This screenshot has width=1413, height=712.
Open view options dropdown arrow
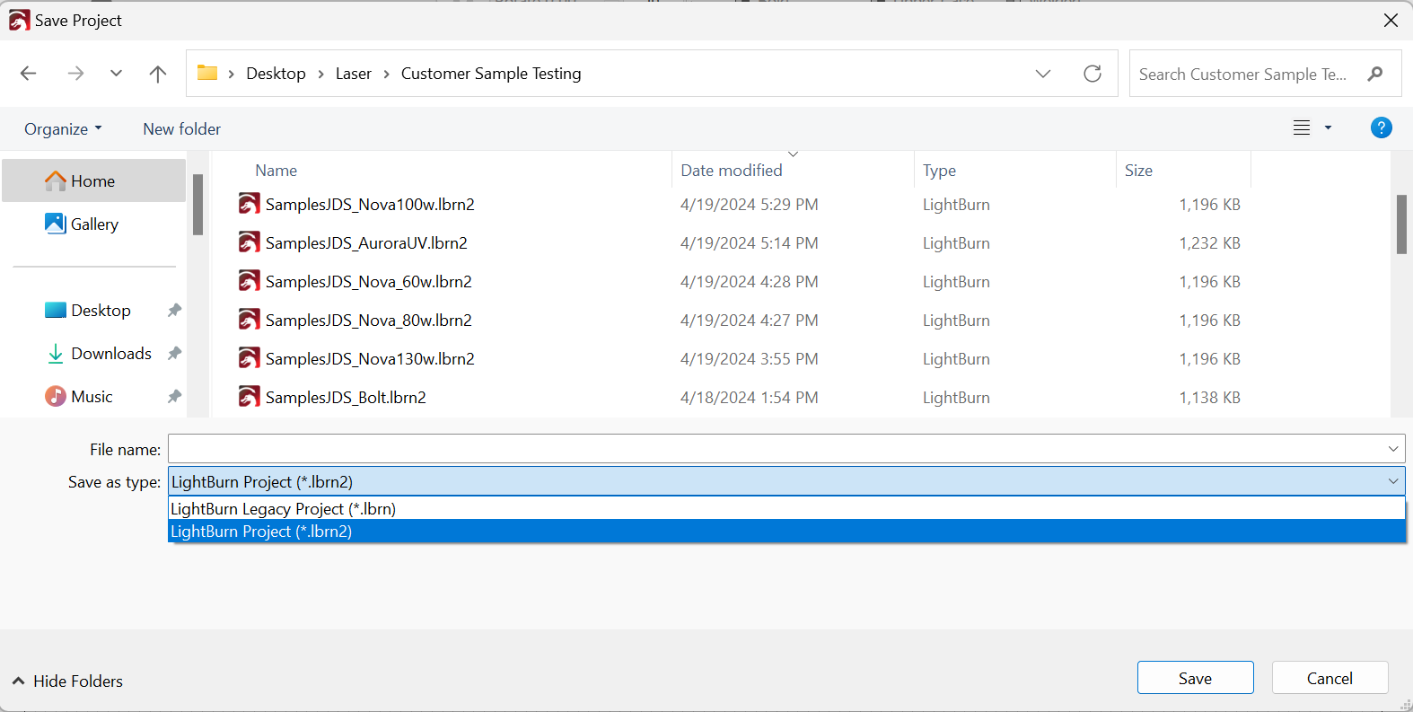click(x=1328, y=128)
